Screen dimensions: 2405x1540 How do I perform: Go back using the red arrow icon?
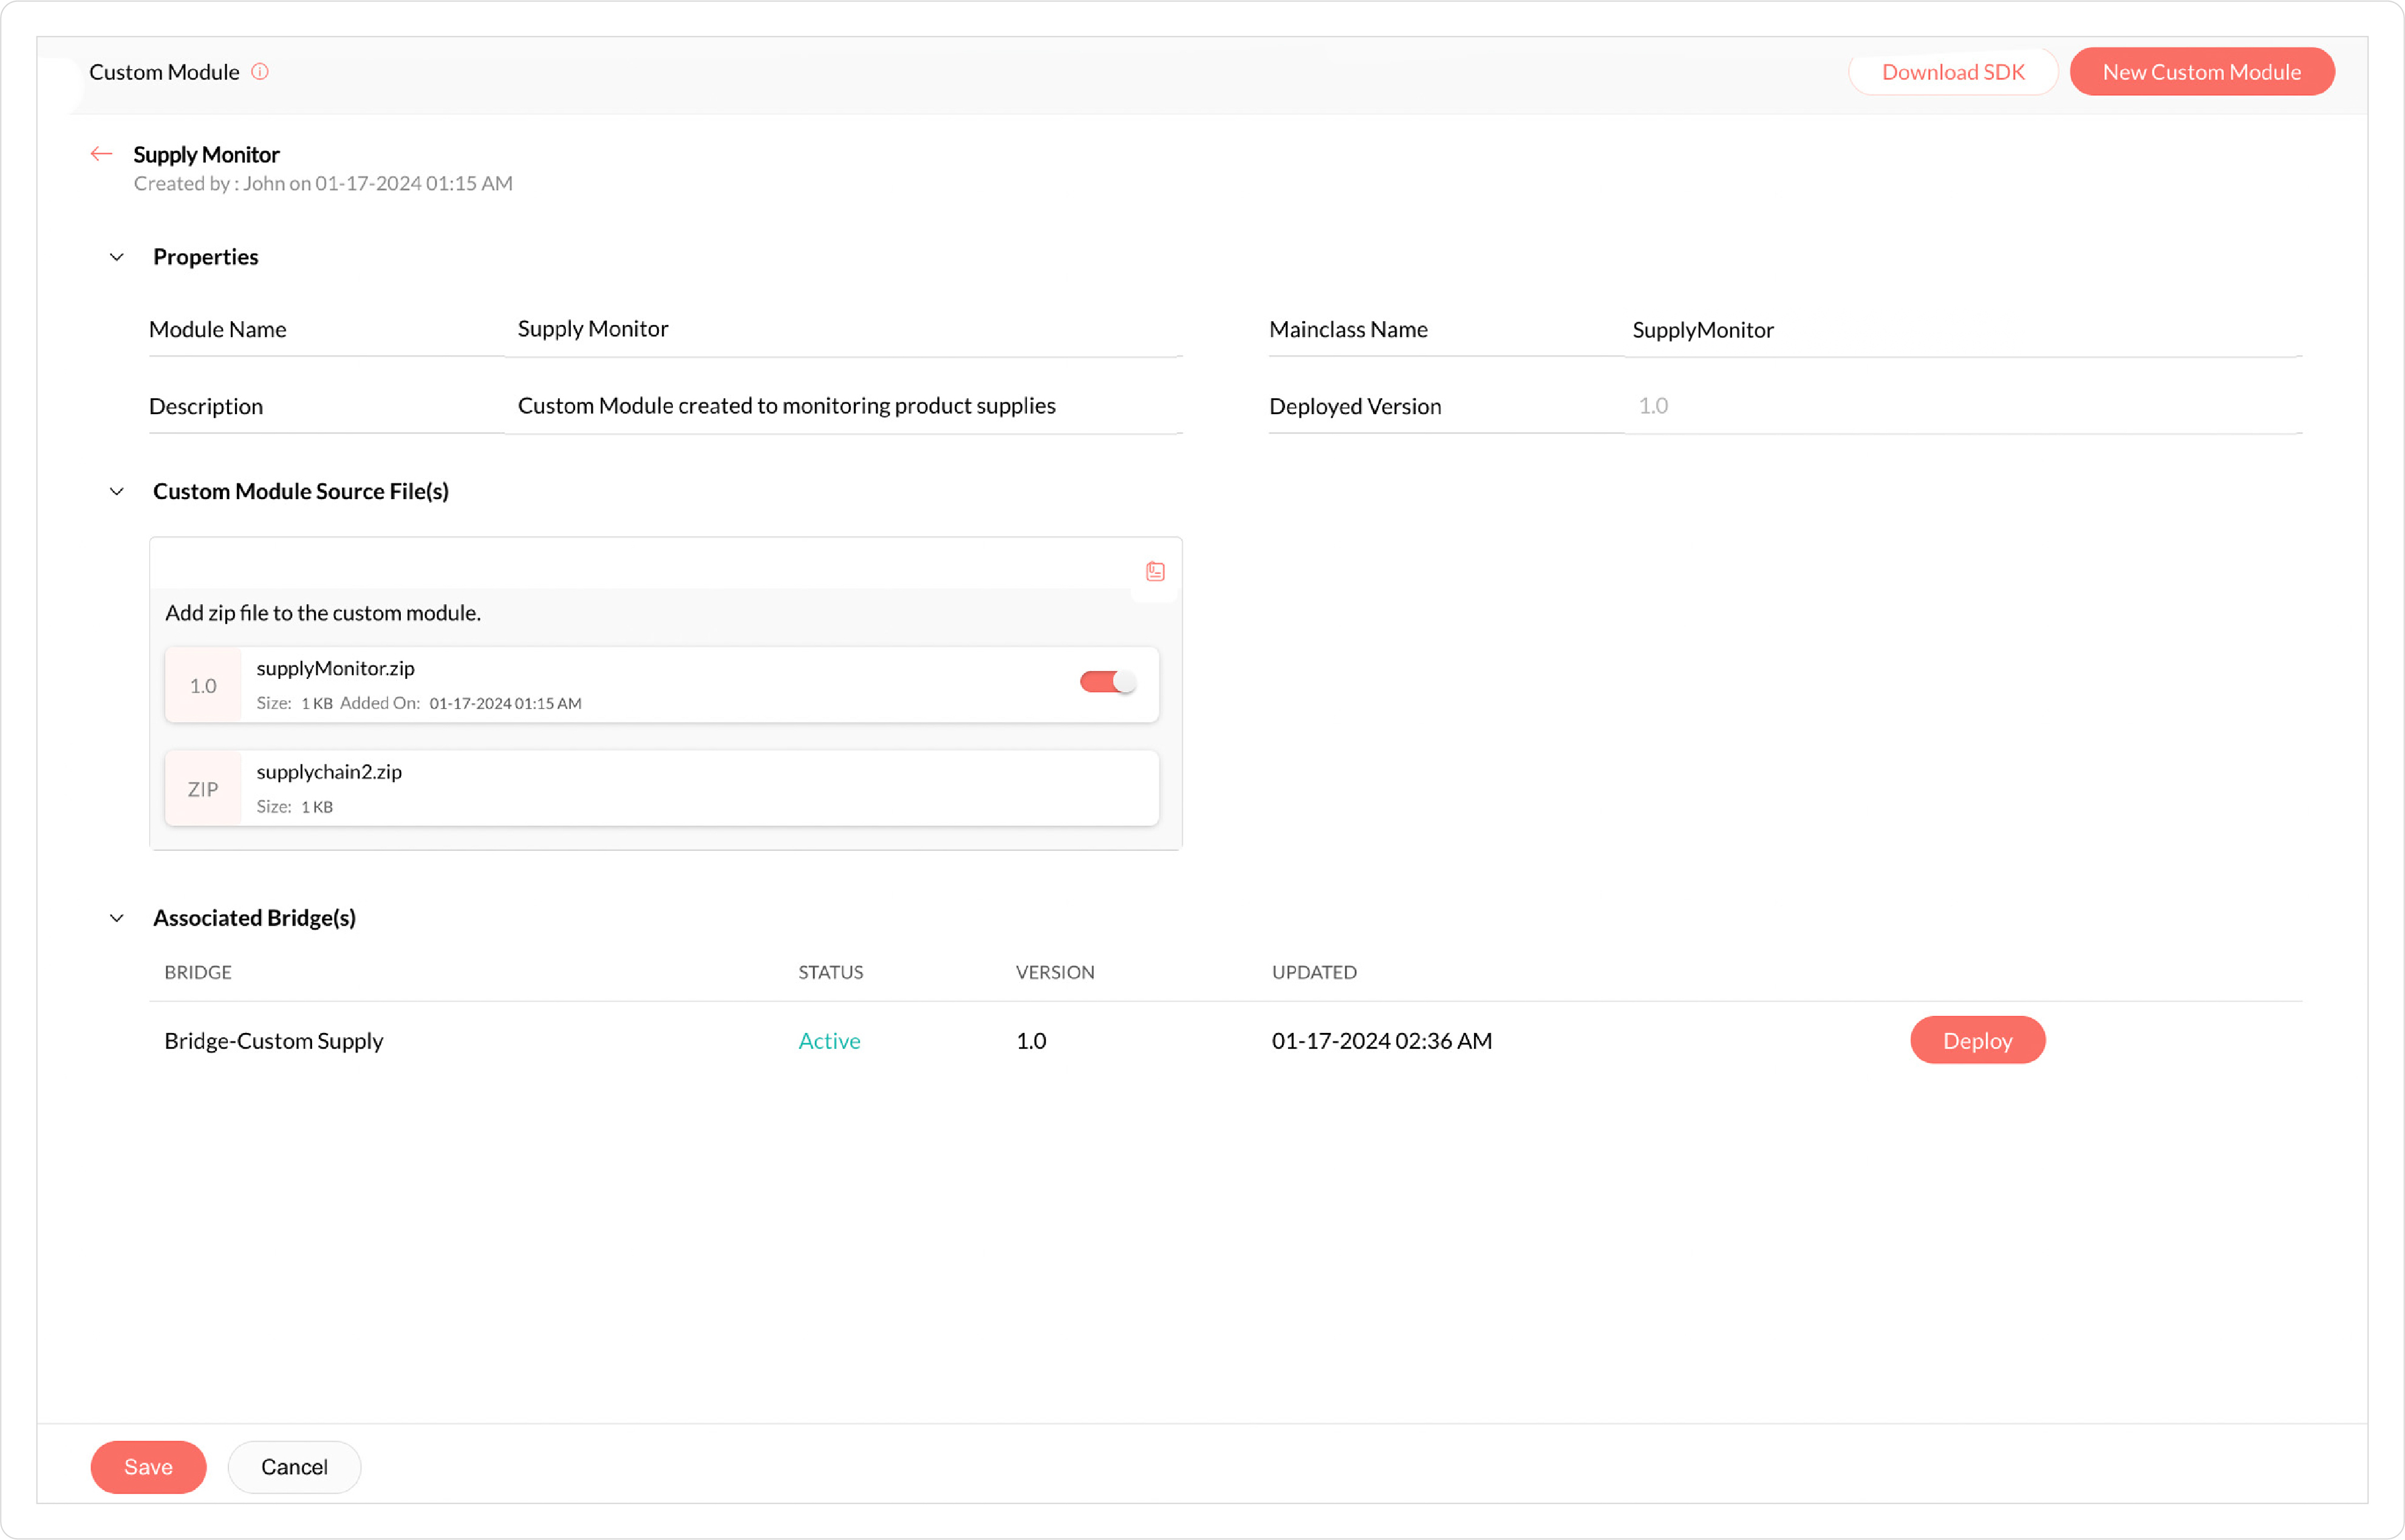tap(101, 154)
